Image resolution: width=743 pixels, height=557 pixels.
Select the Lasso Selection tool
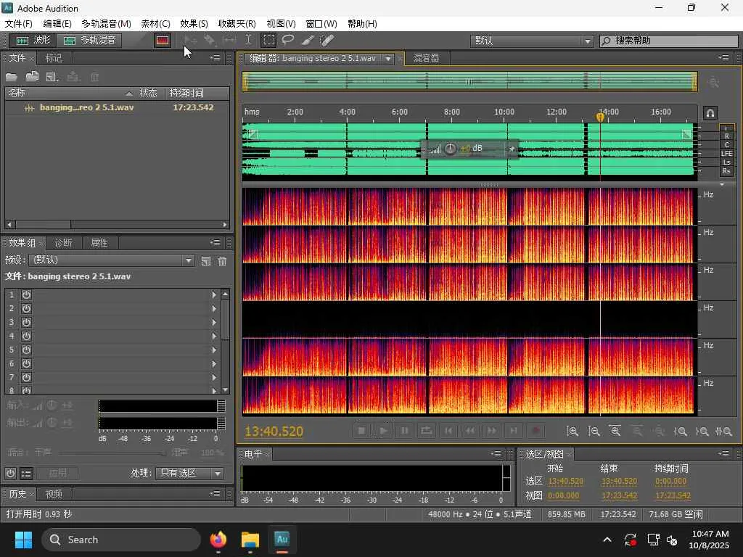pos(288,41)
